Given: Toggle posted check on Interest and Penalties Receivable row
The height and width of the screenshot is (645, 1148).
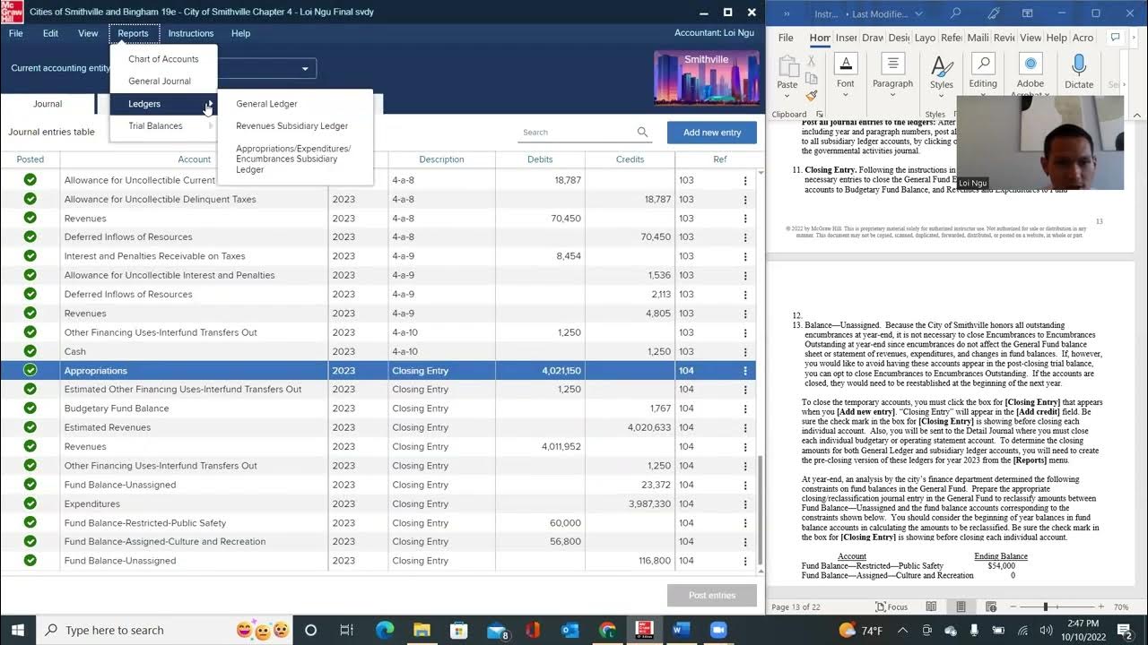Looking at the screenshot, I should pyautogui.click(x=30, y=256).
